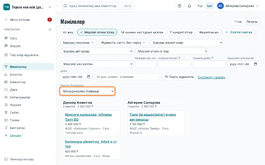Click the Сүзгіні сақтау button
This screenshot has height=165, width=265.
tap(238, 32)
